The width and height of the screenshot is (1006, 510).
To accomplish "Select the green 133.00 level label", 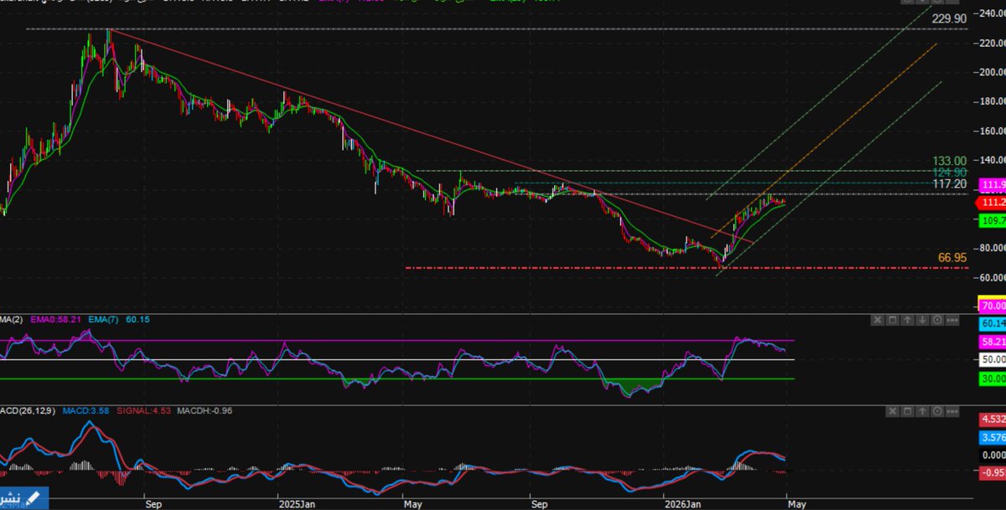I will pyautogui.click(x=949, y=160).
